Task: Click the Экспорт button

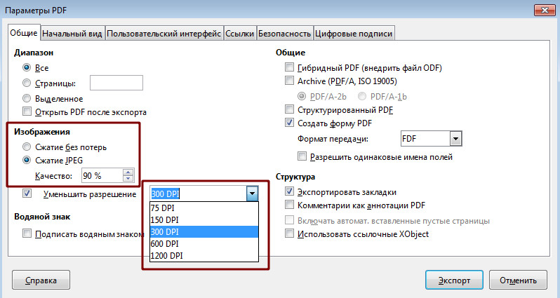Action: pos(453,280)
